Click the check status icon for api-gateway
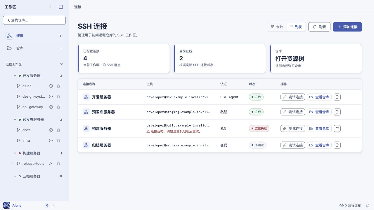Screen dimensions: 374x210 pyautogui.click(x=51, y=107)
